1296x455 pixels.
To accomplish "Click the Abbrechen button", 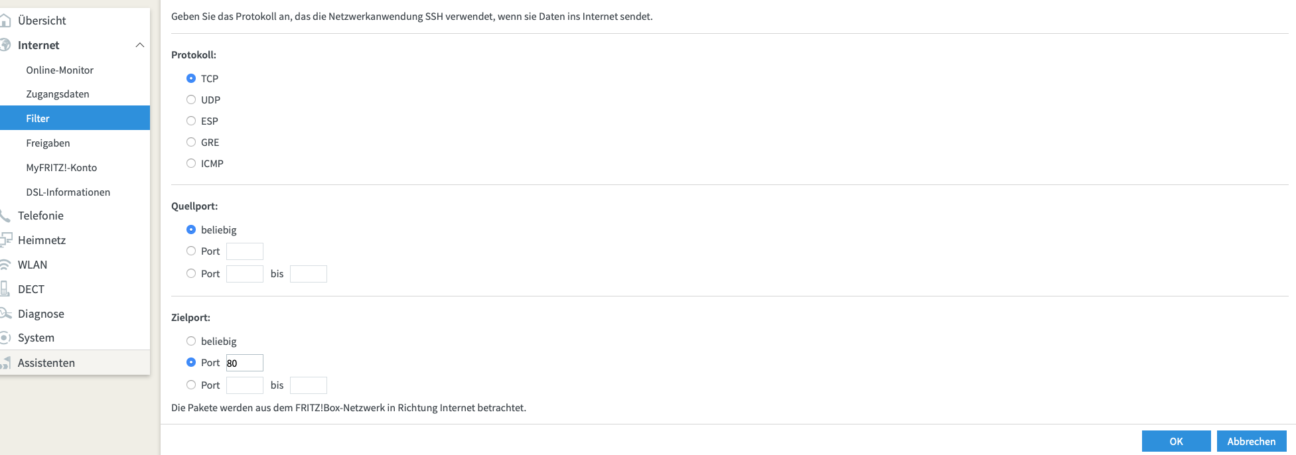I will 1252,441.
